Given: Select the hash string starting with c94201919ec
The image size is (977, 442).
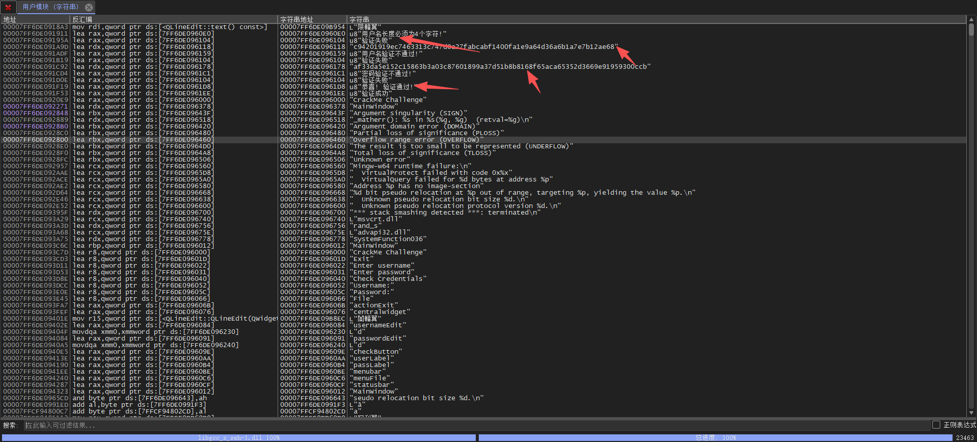Looking at the screenshot, I should (484, 47).
